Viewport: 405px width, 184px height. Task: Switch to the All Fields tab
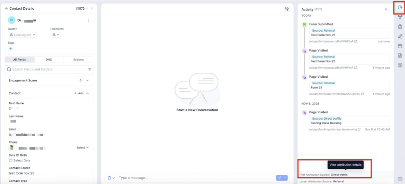20,59
